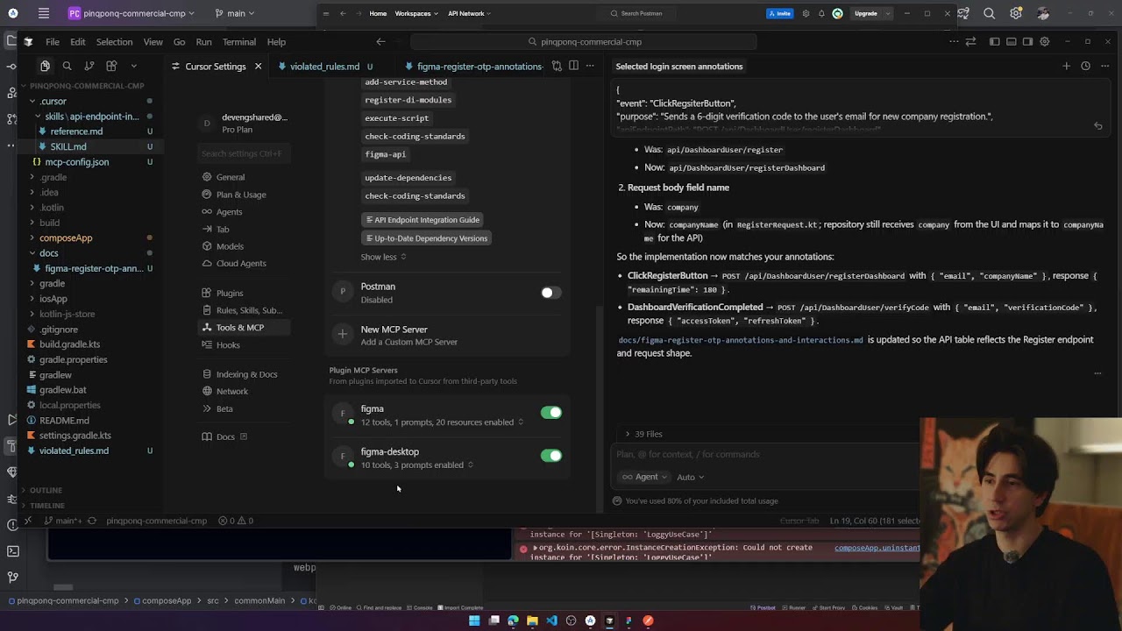
Task: Click Invite button in Postman window
Action: [779, 13]
